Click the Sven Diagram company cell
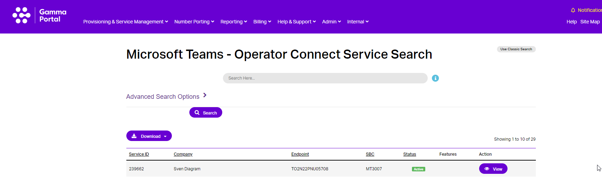 187,169
